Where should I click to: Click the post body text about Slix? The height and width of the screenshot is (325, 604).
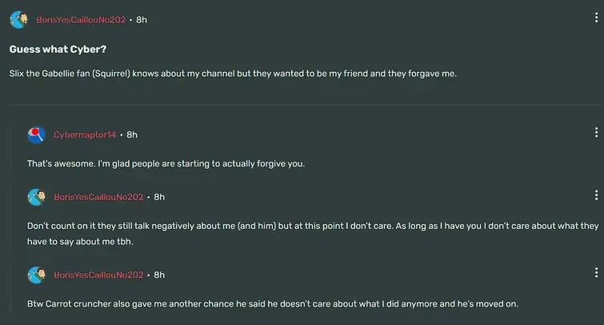[x=232, y=73]
